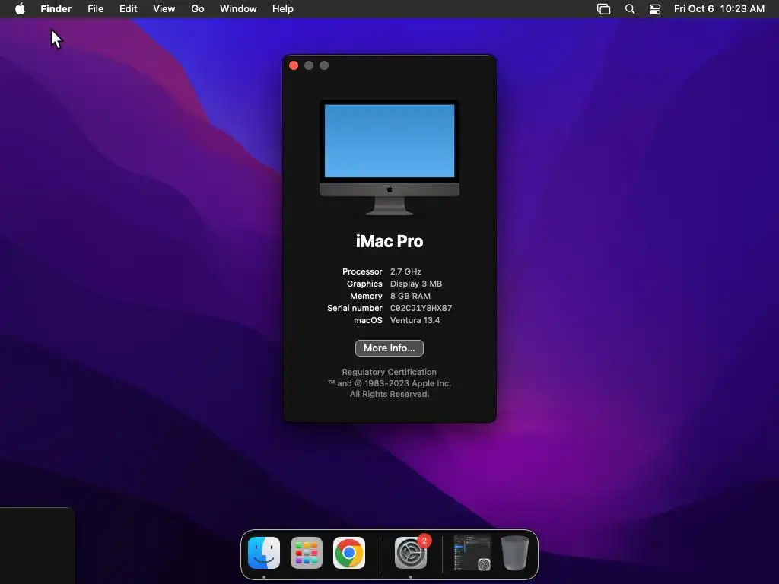Click the date and time in the menu bar
779x584 pixels.
719,9
